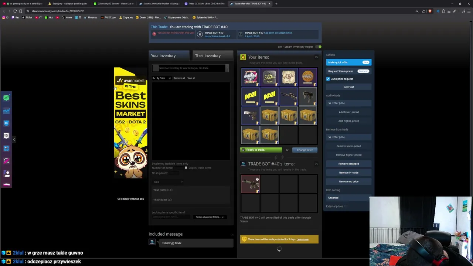Viewport: 473px width, 266px height.
Task: Click Remove lower-priced button
Action: click(x=348, y=146)
